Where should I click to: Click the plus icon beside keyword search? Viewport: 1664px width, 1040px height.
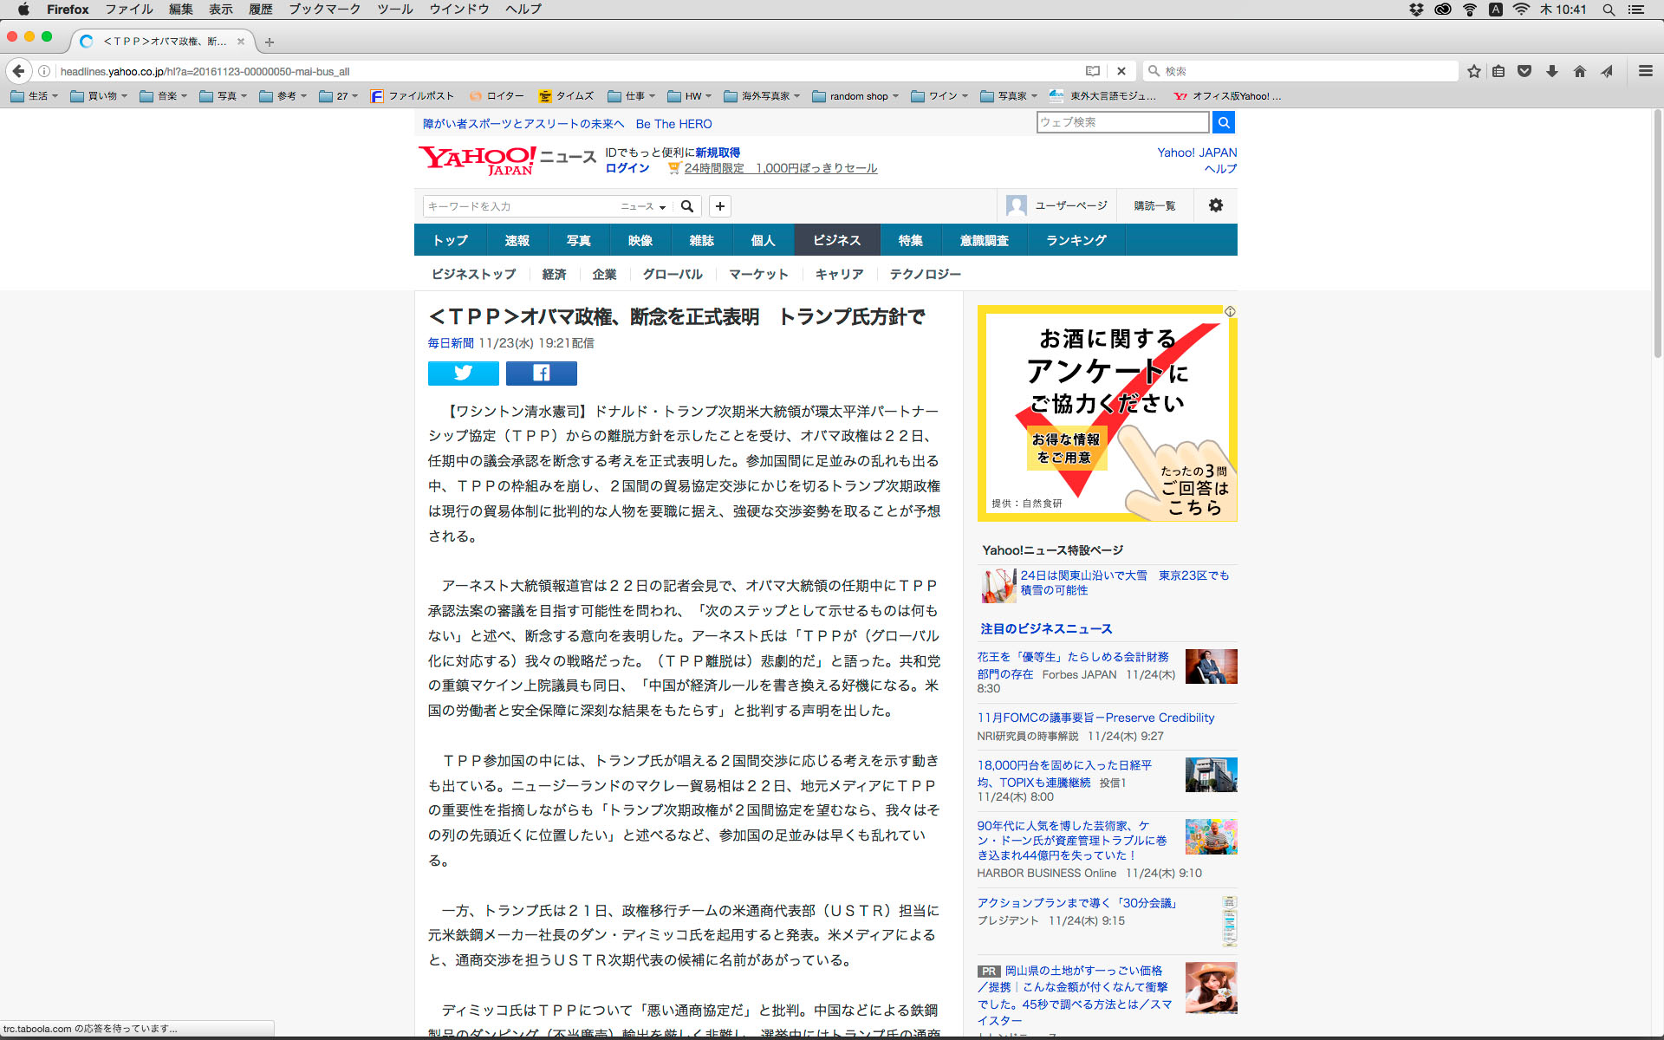click(x=719, y=206)
